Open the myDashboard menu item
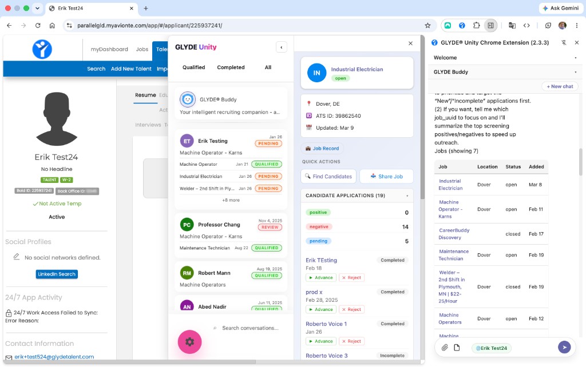This screenshot has width=586, height=367. 109,49
